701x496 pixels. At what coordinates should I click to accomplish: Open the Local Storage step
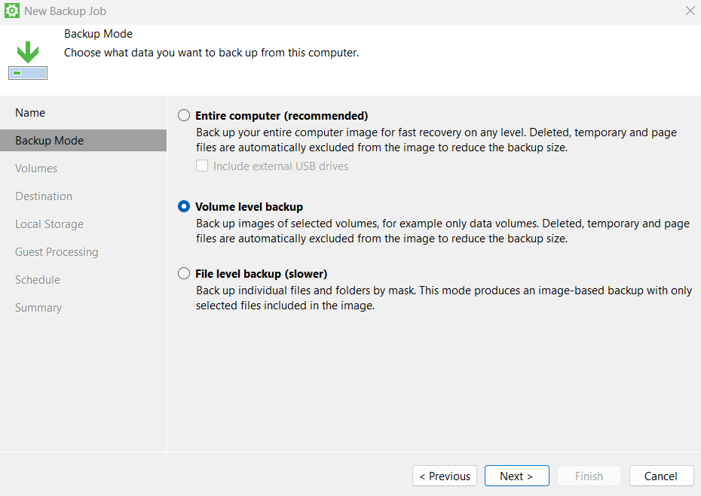(x=49, y=224)
